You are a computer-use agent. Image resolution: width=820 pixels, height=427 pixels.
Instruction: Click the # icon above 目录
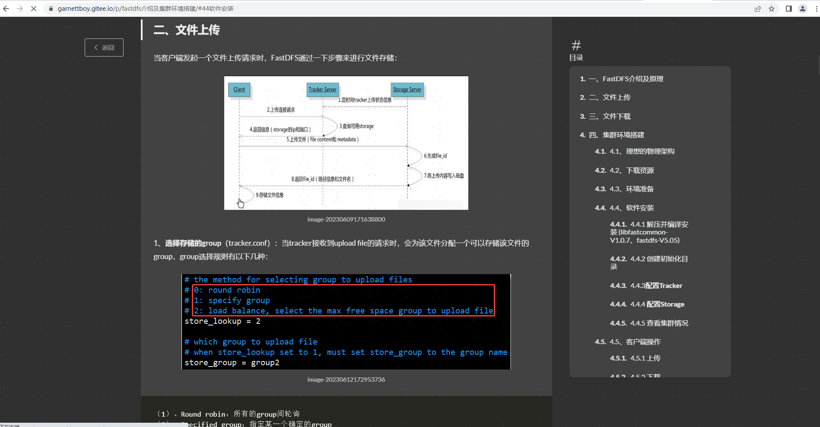(576, 45)
